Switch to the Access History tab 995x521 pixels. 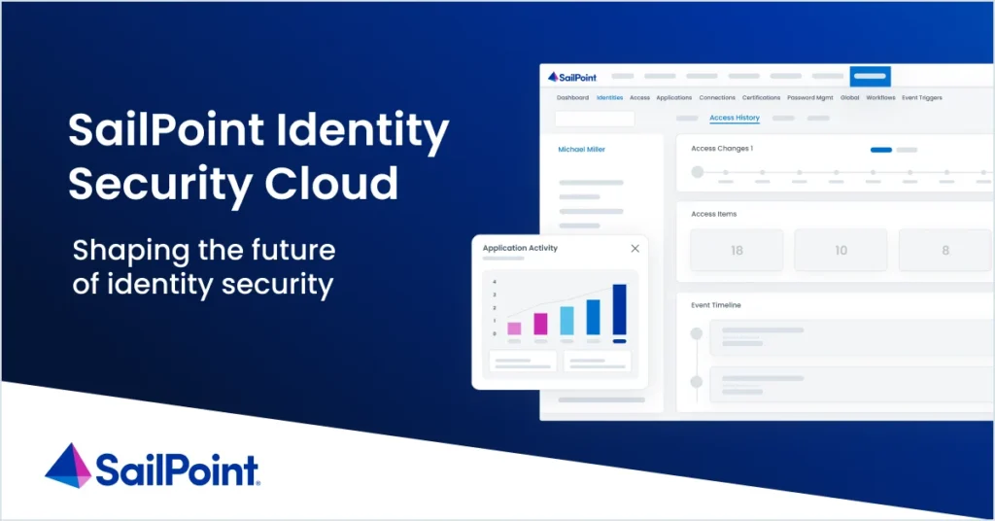coord(735,118)
